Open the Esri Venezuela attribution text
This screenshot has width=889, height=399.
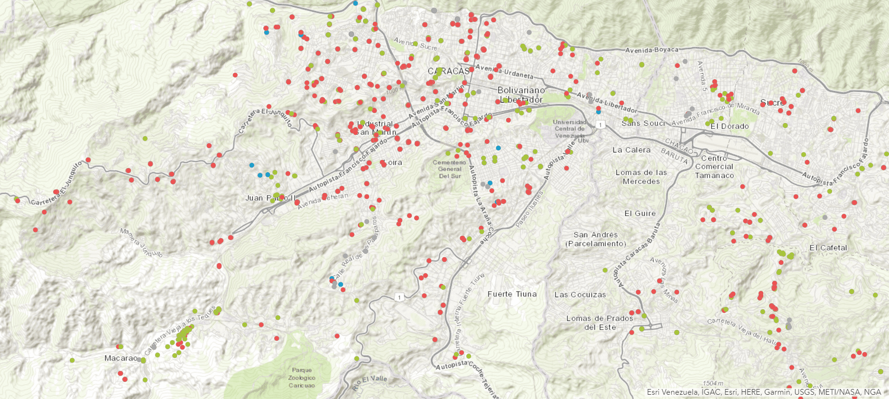click(764, 392)
